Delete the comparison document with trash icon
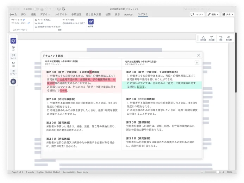The width and height of the screenshot is (244, 183). [197, 63]
